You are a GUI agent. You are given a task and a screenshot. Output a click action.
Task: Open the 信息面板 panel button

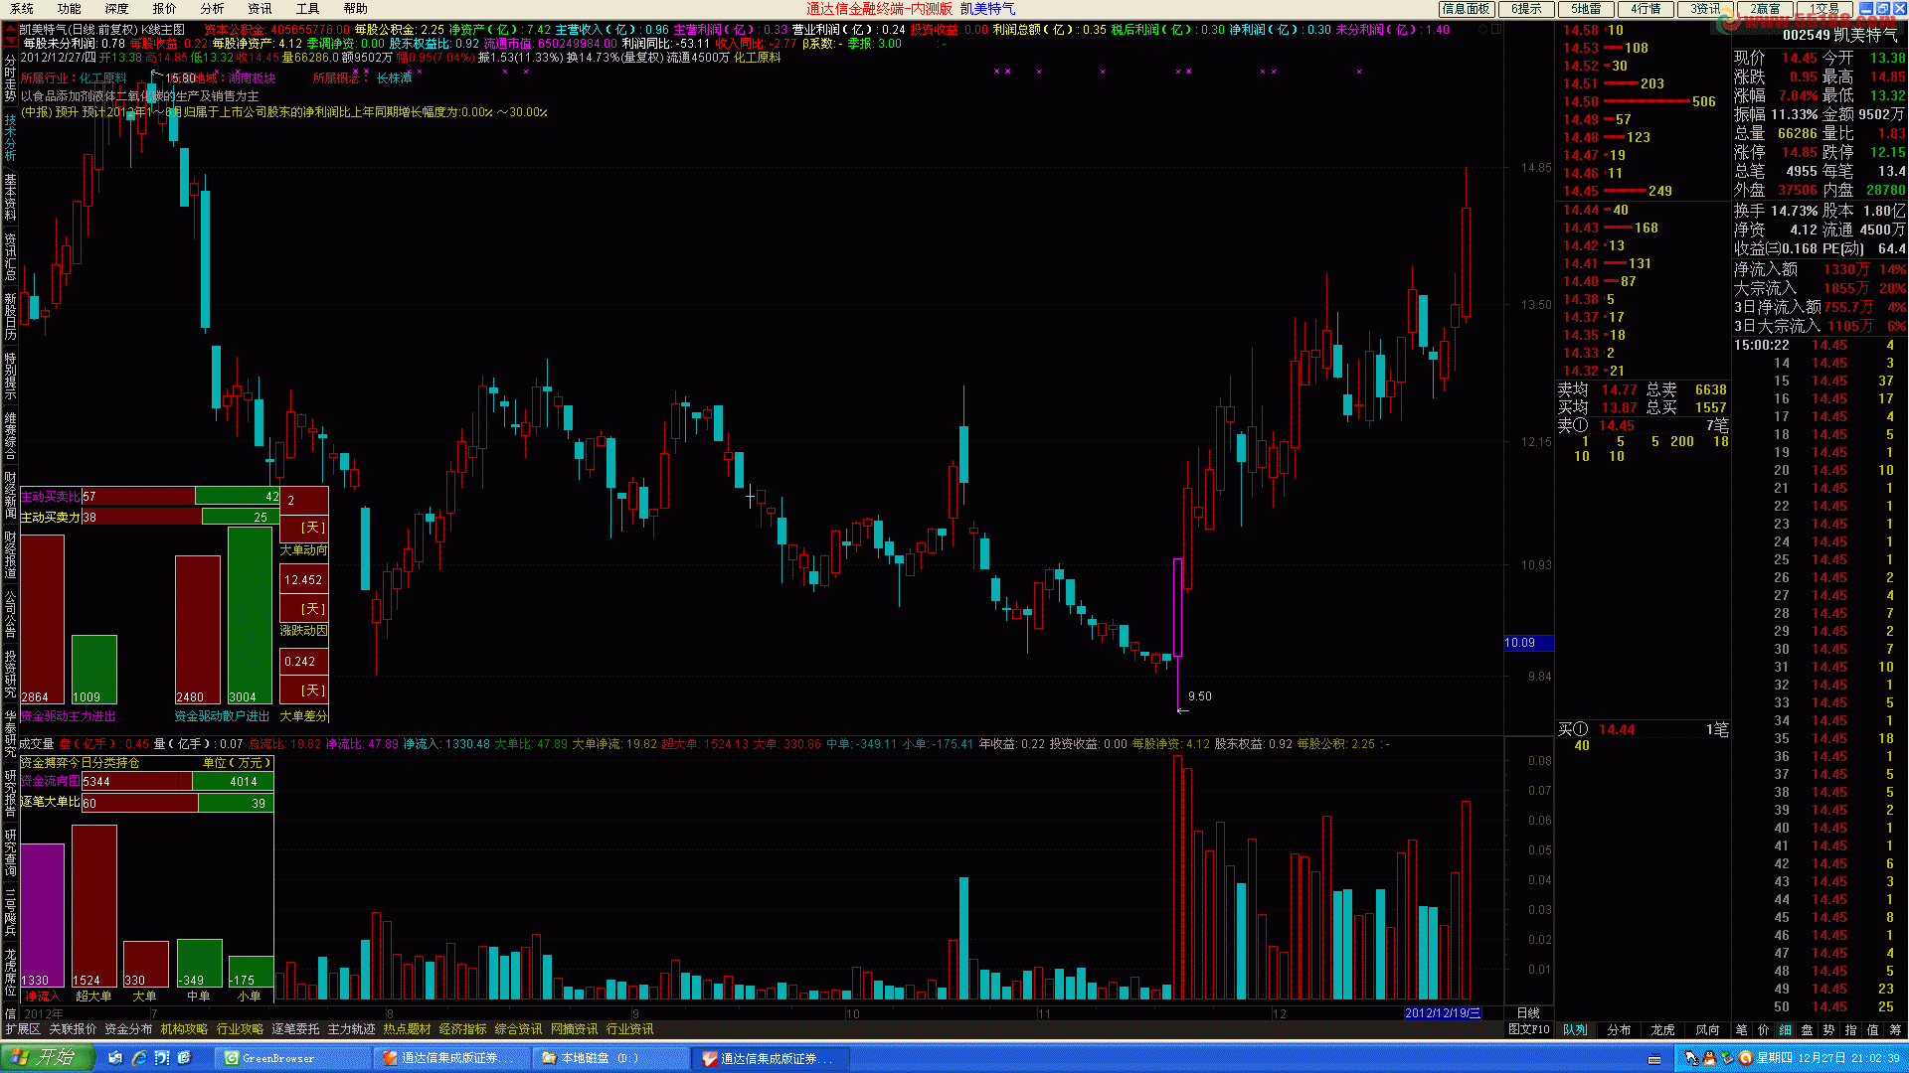pyautogui.click(x=1467, y=9)
